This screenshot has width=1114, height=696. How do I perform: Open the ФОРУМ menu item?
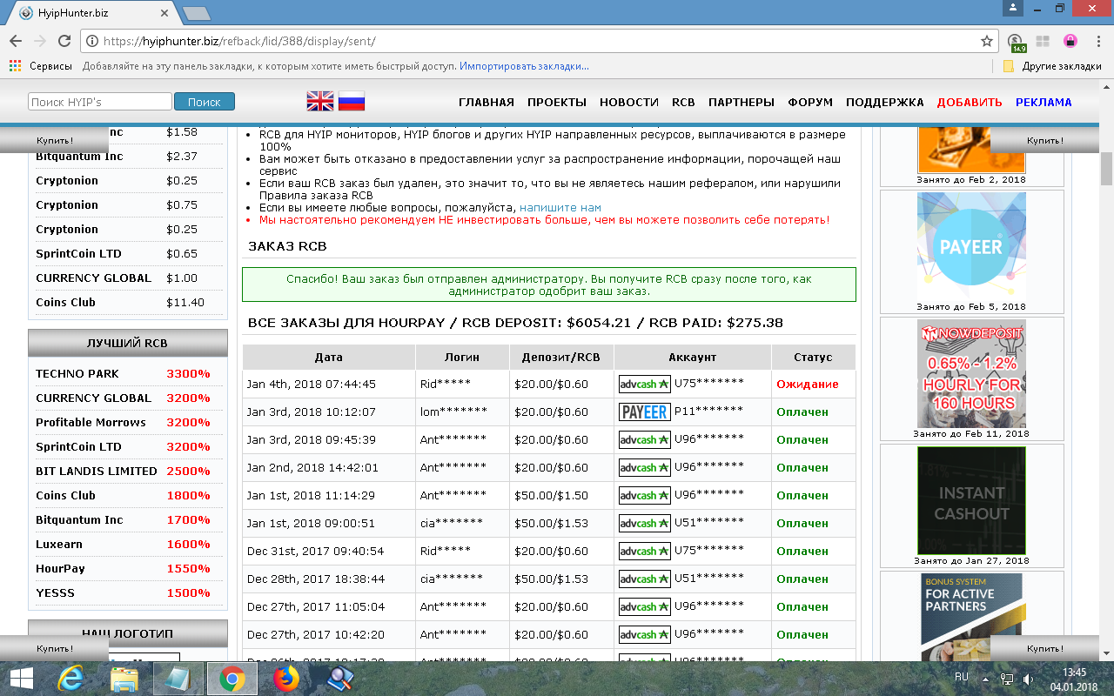(809, 102)
